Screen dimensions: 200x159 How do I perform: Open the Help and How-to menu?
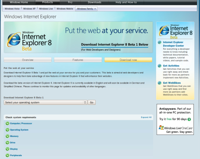[126, 2]
